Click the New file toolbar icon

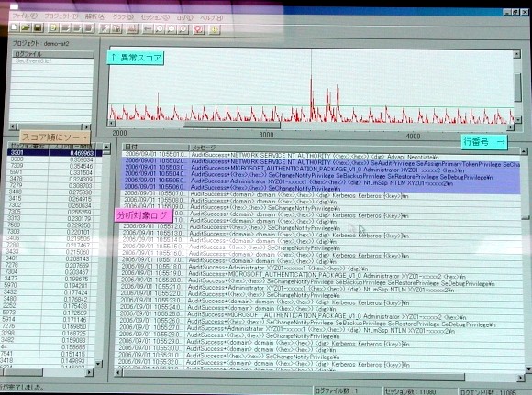pyautogui.click(x=15, y=27)
